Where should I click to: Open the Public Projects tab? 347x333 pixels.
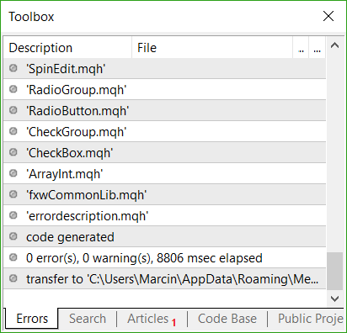coord(311,319)
